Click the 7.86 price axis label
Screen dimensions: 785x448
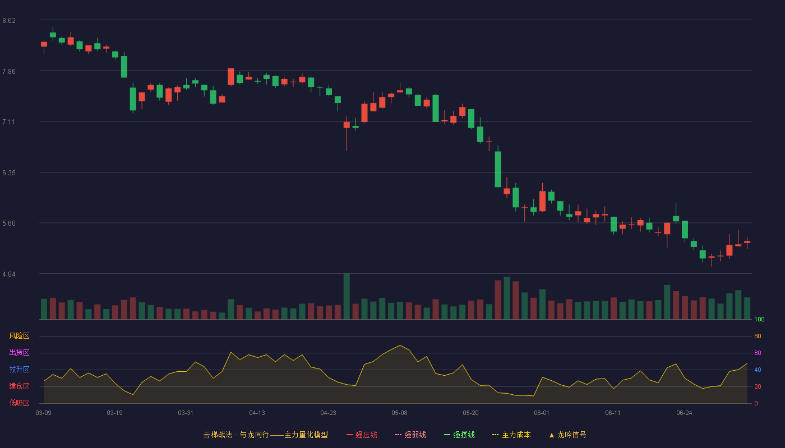pyautogui.click(x=9, y=72)
